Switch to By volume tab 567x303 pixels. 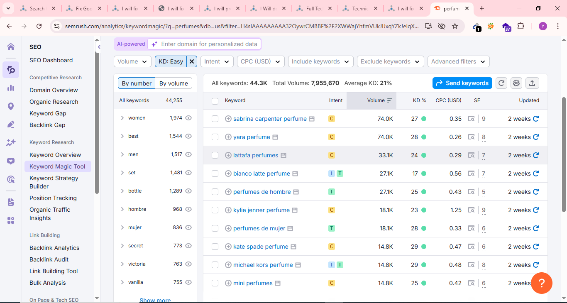pos(174,83)
